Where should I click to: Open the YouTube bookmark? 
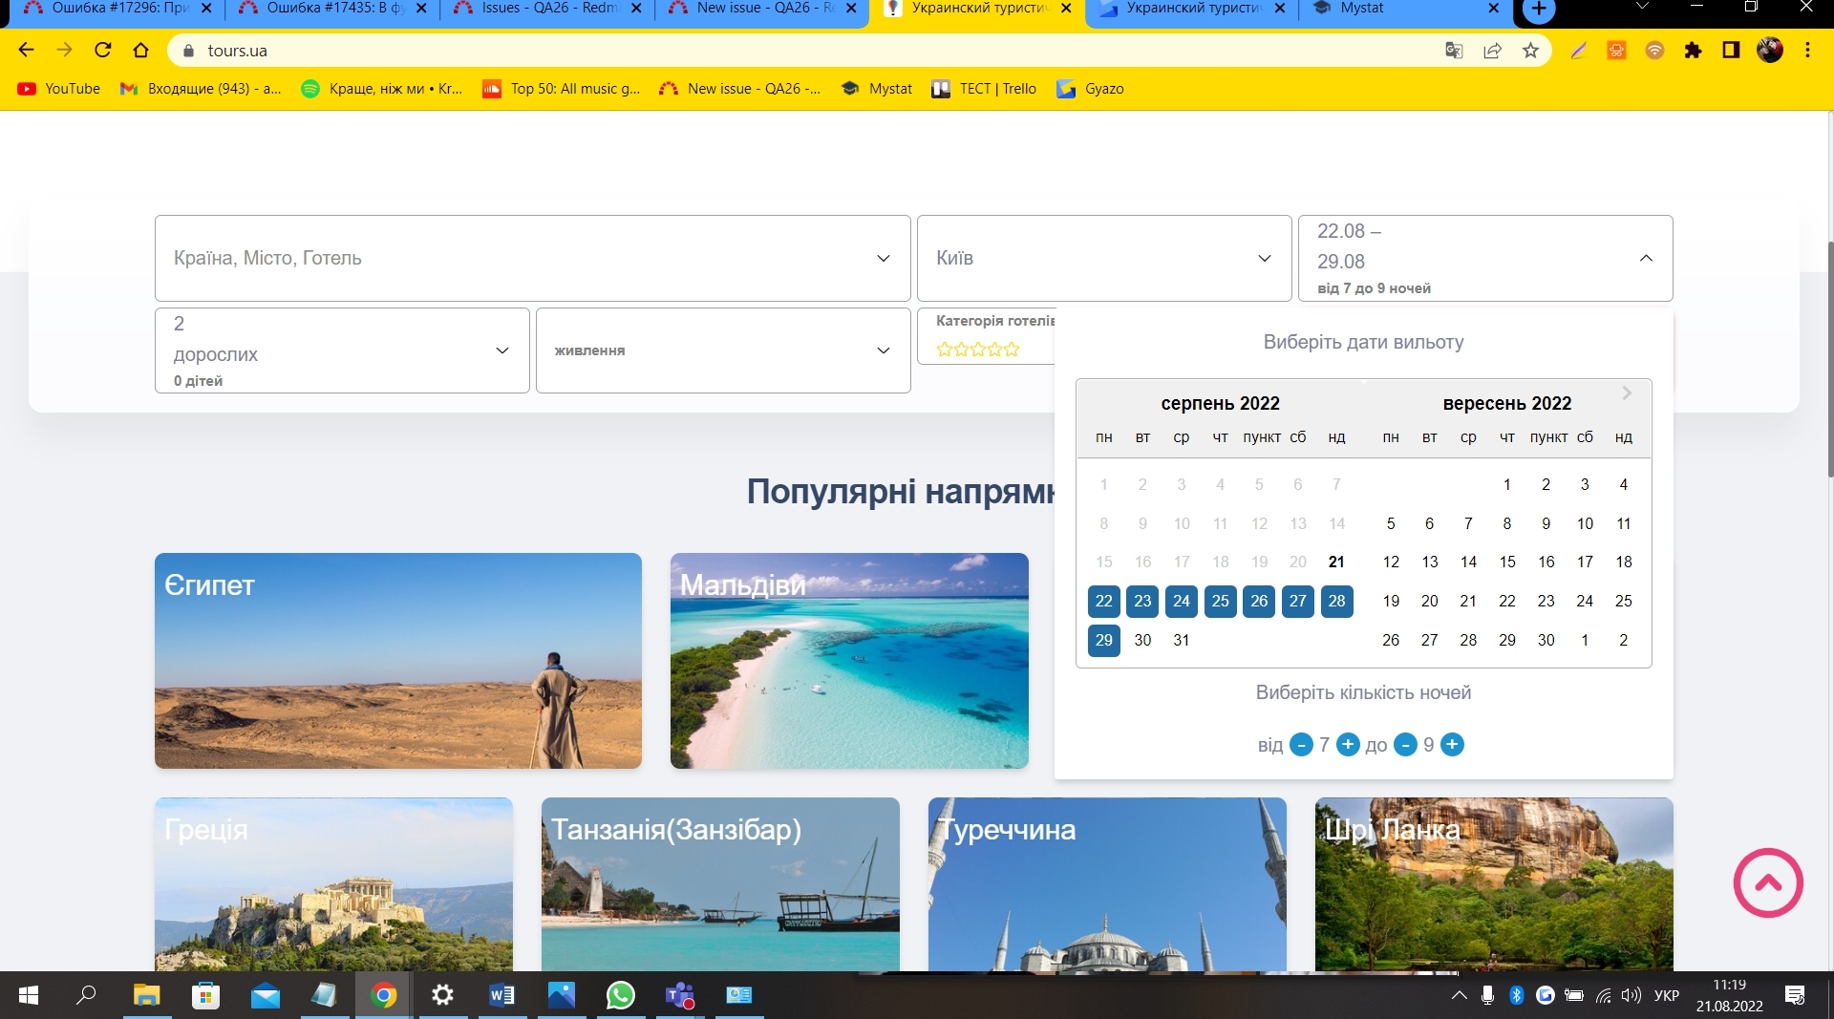tap(59, 89)
